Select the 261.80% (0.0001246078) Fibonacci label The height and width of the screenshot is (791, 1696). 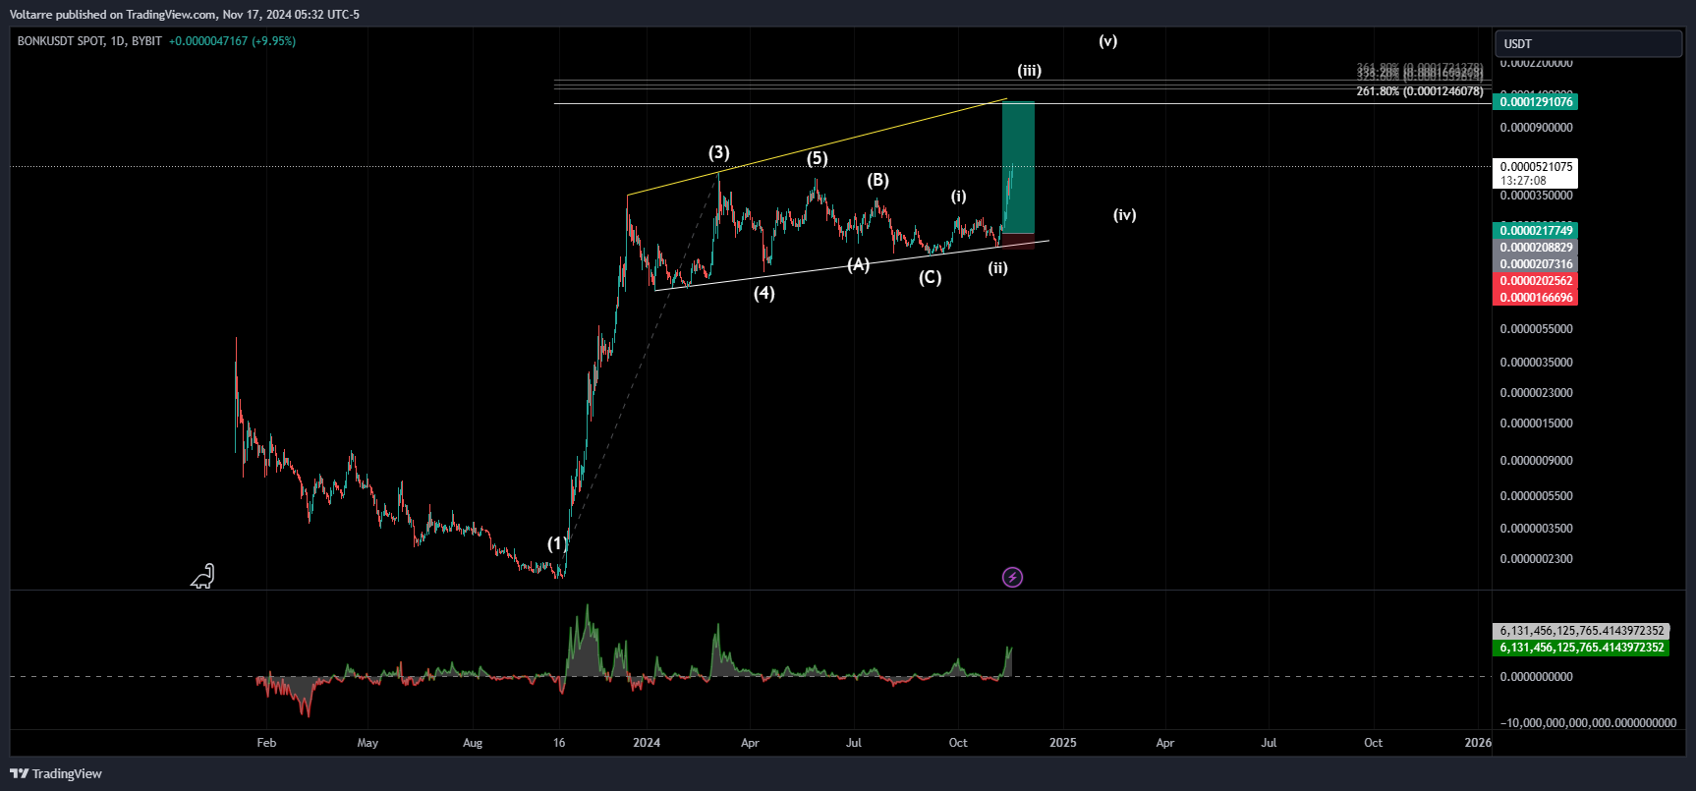click(x=1420, y=91)
